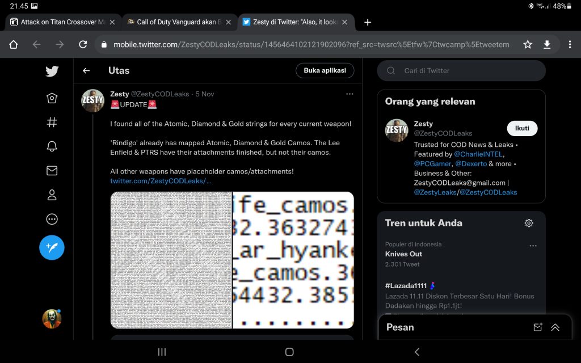This screenshot has height=363, width=581.
Task: Select the Zesty di Twitter tab
Action: point(296,22)
